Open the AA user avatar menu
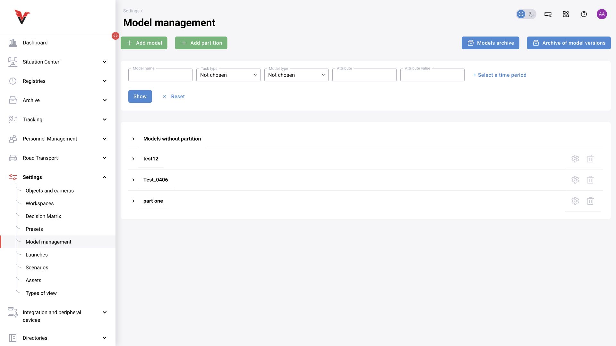616x346 pixels. tap(602, 14)
